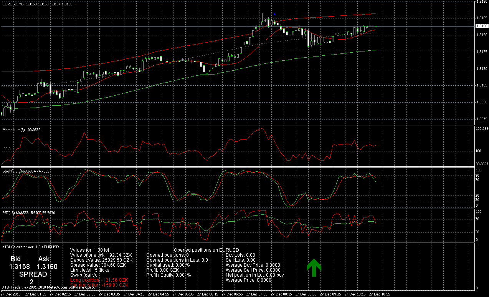The height and width of the screenshot is (297, 489).
Task: Click the Average Price: 0.0000 line
Action: coord(248,280)
